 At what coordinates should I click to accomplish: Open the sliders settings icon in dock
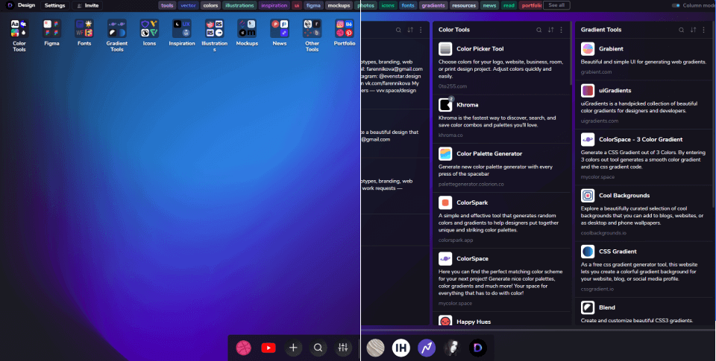[x=343, y=348]
